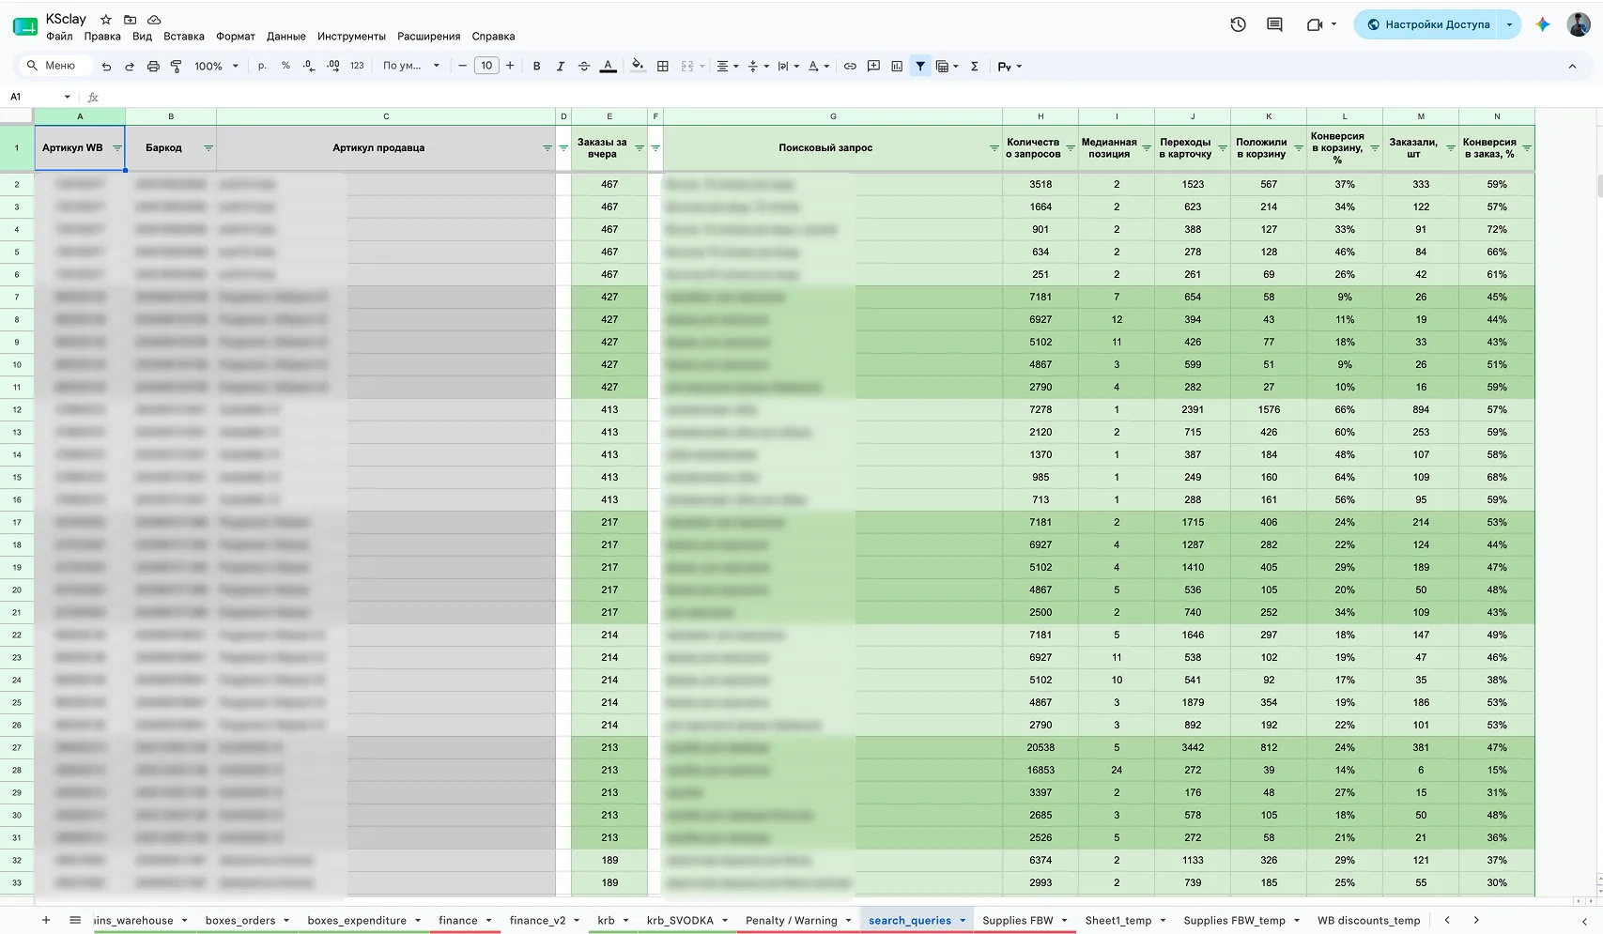The height and width of the screenshot is (934, 1603).
Task: Switch to Penalty / Warning tab
Action: coord(792,921)
